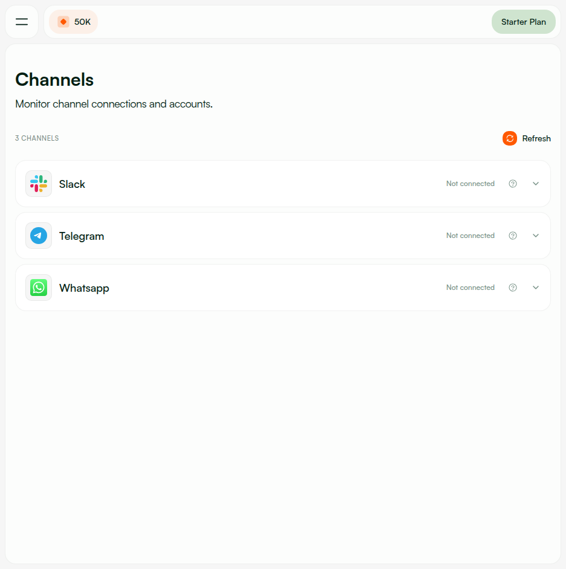
Task: Click the Whatsapp channel icon
Action: (x=38, y=288)
